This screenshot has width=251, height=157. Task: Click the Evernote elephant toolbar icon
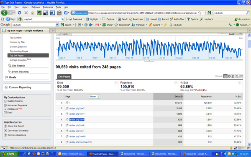39,13
